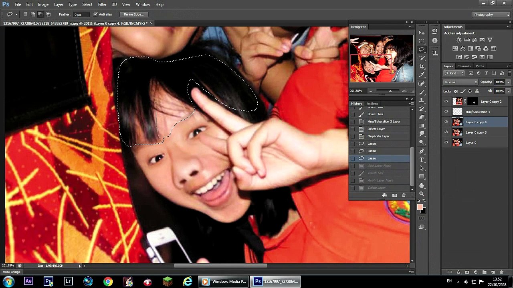The image size is (513, 288).
Task: Activate the Hand tool
Action: pos(422,186)
